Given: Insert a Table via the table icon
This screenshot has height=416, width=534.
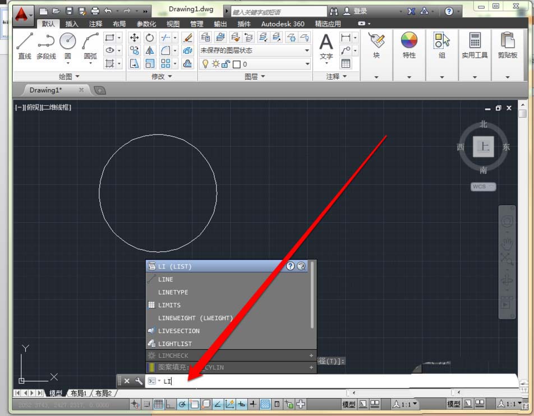Looking at the screenshot, I should click(346, 63).
